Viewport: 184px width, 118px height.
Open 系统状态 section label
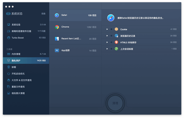[17, 14]
